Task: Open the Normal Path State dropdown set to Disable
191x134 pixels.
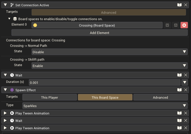Action: (110, 52)
